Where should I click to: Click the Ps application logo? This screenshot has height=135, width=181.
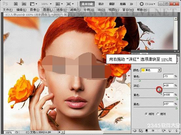(5, 4)
